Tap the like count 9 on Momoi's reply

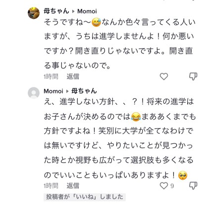click(x=172, y=186)
